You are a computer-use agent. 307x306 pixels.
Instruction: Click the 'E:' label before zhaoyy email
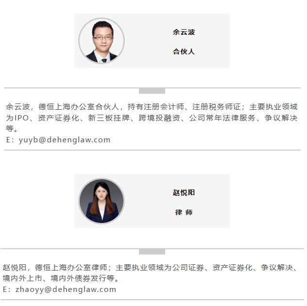7,289
